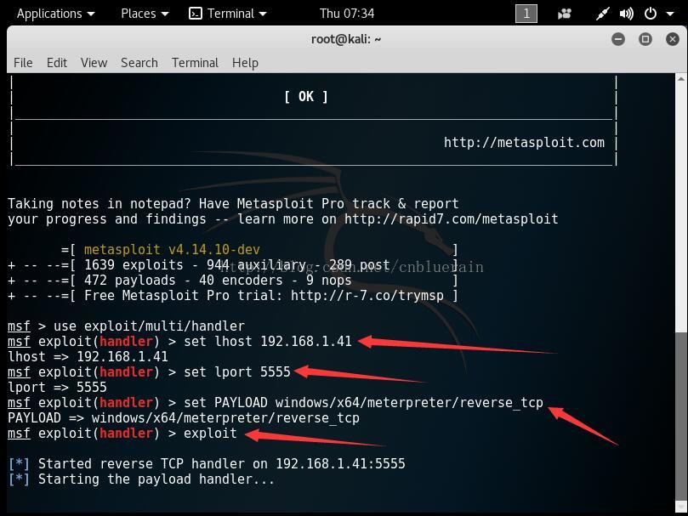Click the terminal scrollbar up arrow
The width and height of the screenshot is (688, 516).
pos(681,79)
